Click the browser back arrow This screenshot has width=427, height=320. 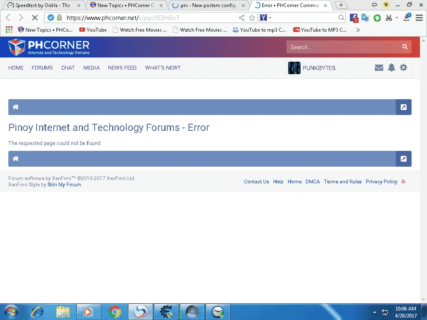8,17
